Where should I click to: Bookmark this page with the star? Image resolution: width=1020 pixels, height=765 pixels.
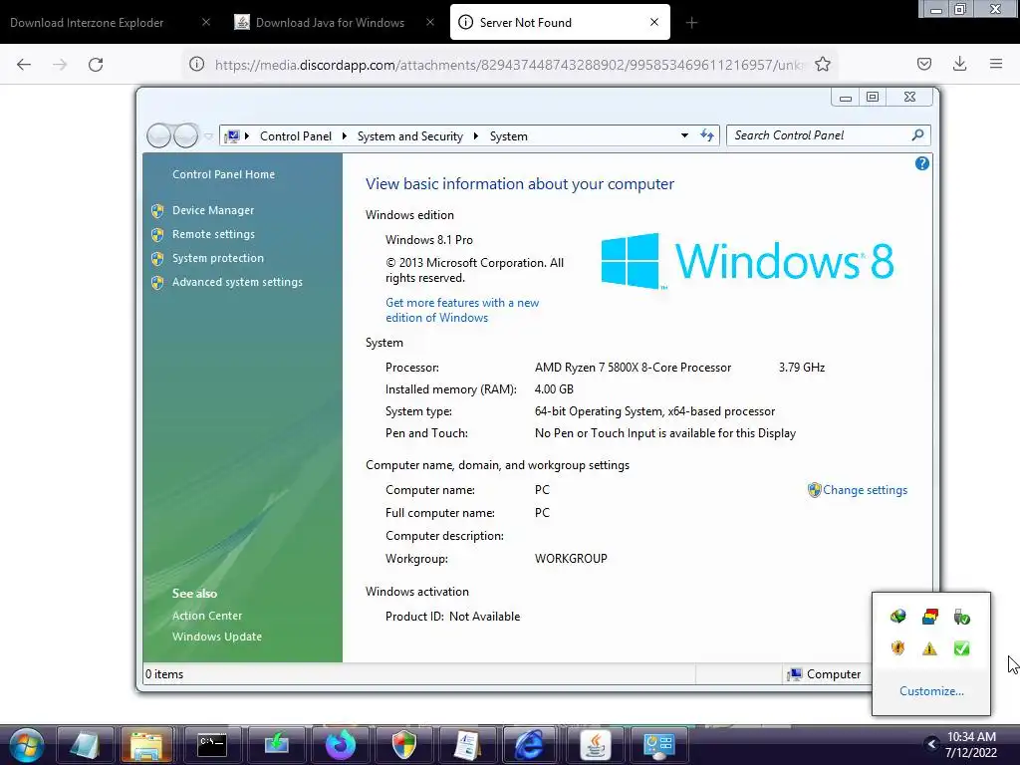pyautogui.click(x=822, y=64)
